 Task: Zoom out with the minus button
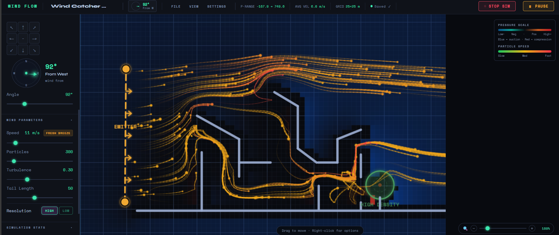pos(474,229)
